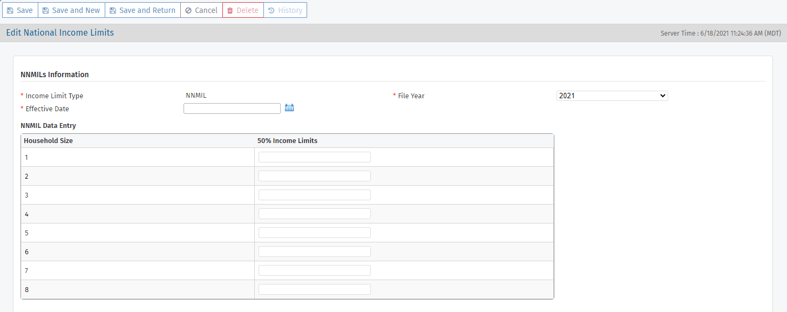The width and height of the screenshot is (787, 312).
Task: Click income limit field for household size 2
Action: tap(314, 176)
